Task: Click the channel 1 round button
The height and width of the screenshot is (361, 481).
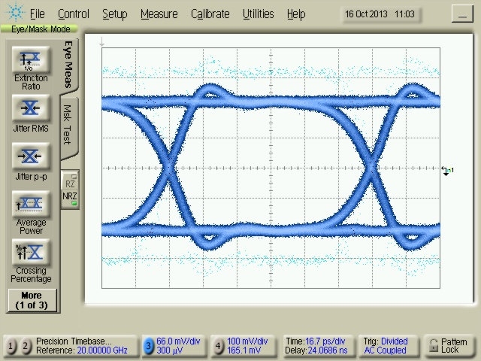Action: [11, 346]
